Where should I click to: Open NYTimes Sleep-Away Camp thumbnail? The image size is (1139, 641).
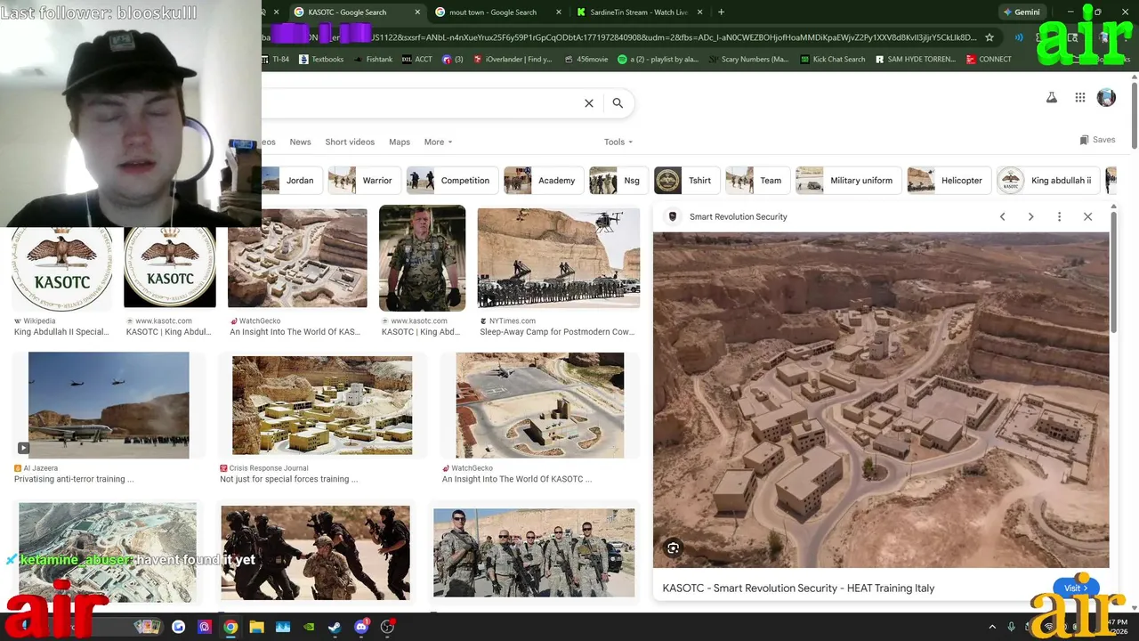(x=559, y=258)
